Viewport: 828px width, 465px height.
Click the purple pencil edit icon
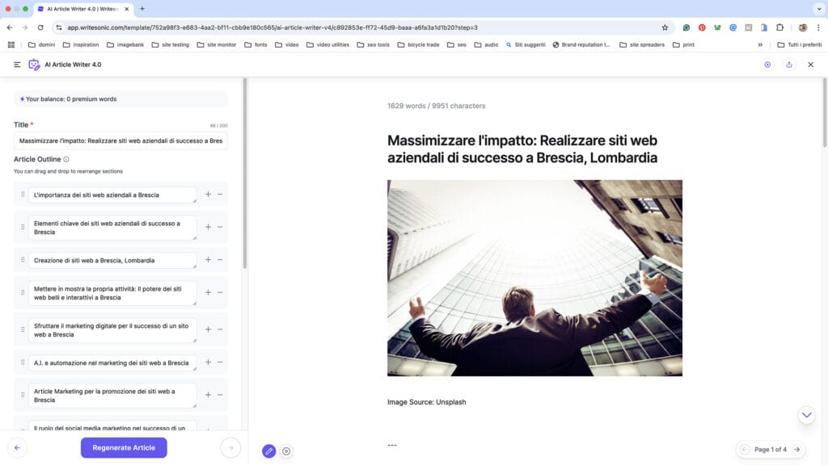268,451
